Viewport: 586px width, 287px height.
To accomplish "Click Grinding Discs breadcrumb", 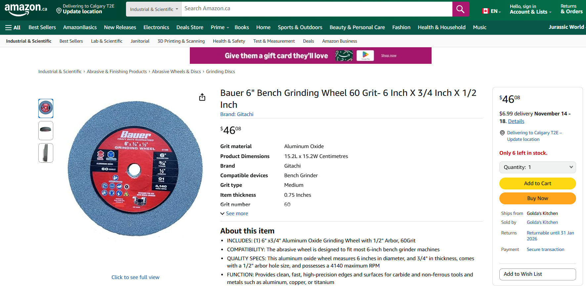I will (220, 71).
